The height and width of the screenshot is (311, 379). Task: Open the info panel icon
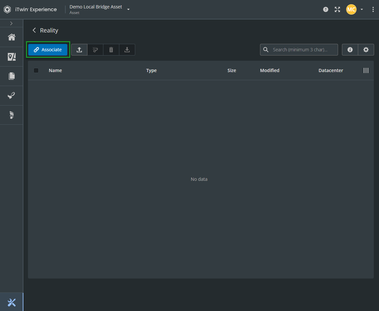[x=350, y=49]
